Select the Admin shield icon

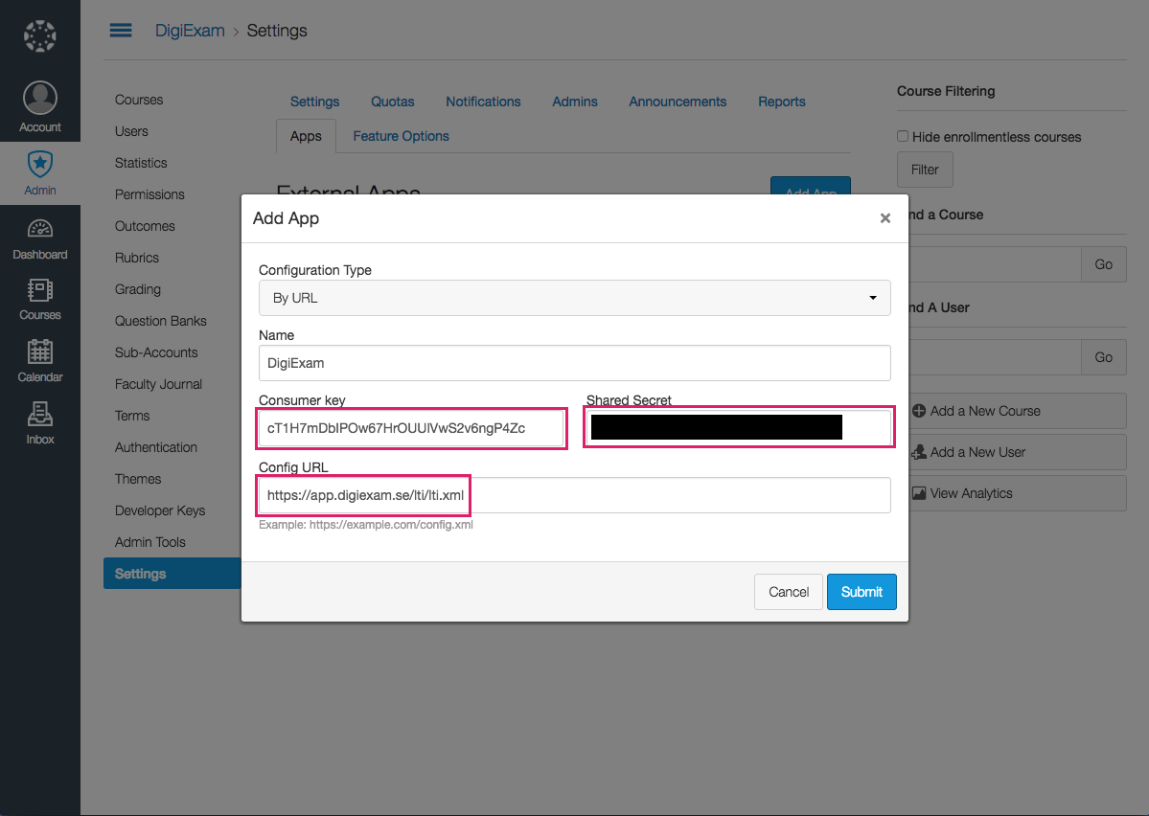click(39, 164)
